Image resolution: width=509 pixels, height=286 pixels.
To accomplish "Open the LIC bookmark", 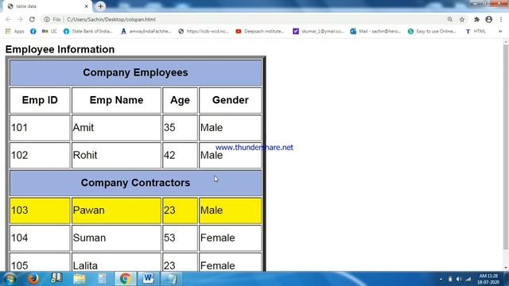I will coord(49,31).
